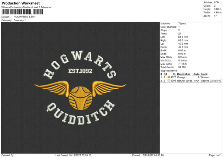Image resolution: width=223 pixels, height=158 pixels.
Task: Click the 'Printed: 10/11/2022 05:03:20' entry
Action: [x=148, y=155]
